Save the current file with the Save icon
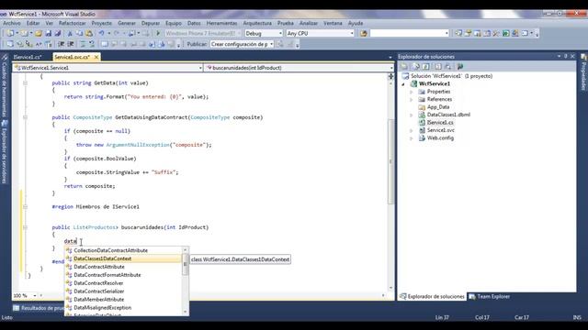This screenshot has height=330, width=588. click(48, 33)
